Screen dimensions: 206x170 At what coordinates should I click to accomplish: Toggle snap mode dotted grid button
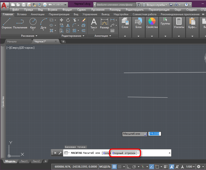(x=120, y=167)
